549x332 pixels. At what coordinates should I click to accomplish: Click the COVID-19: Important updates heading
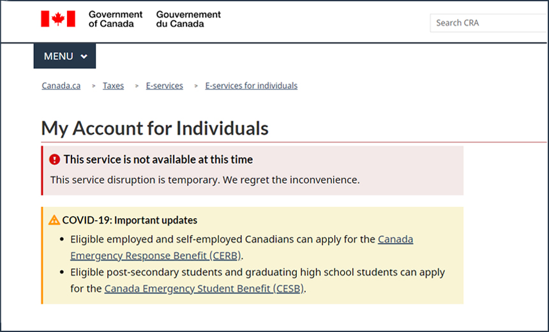[130, 220]
